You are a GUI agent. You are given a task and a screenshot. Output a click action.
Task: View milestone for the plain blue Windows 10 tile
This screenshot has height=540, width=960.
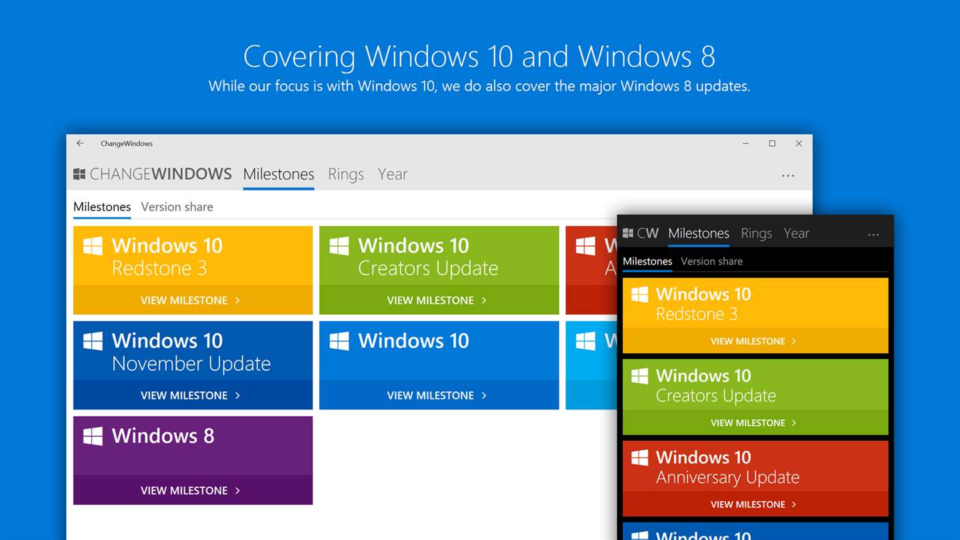[x=439, y=395]
